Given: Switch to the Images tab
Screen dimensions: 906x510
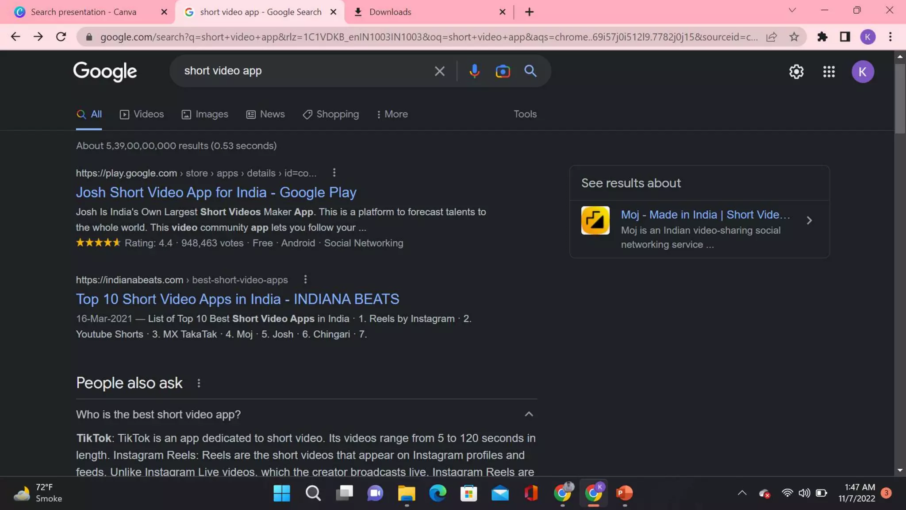Looking at the screenshot, I should (x=205, y=114).
